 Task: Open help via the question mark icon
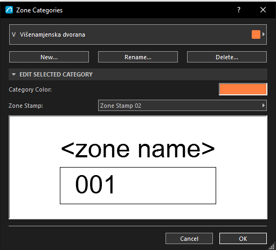pos(239,10)
